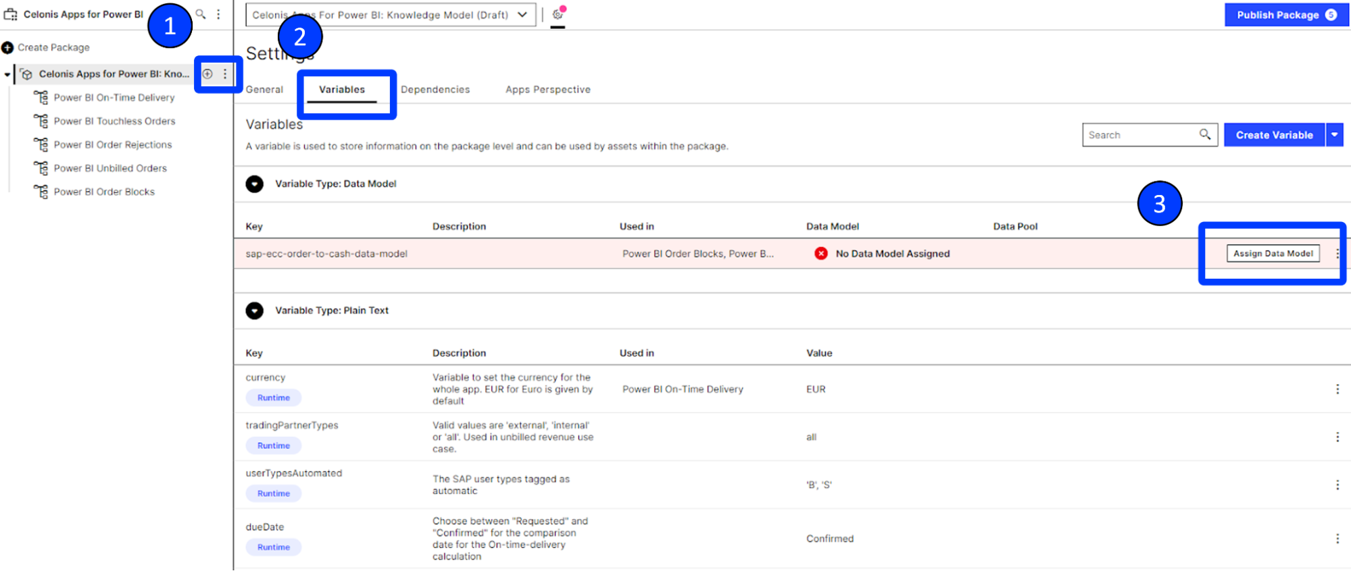The height and width of the screenshot is (571, 1351).
Task: Select the Variables tab
Action: coord(342,89)
